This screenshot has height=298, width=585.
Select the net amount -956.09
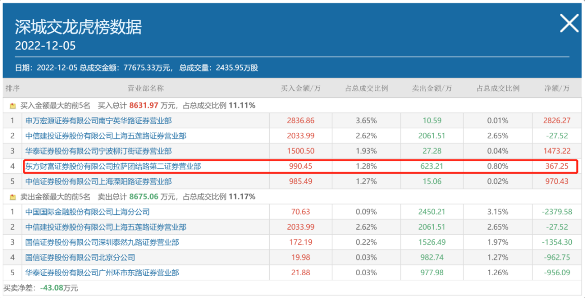557,273
